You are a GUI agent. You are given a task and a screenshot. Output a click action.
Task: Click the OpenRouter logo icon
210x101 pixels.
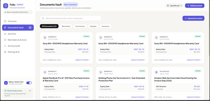[168, 6]
